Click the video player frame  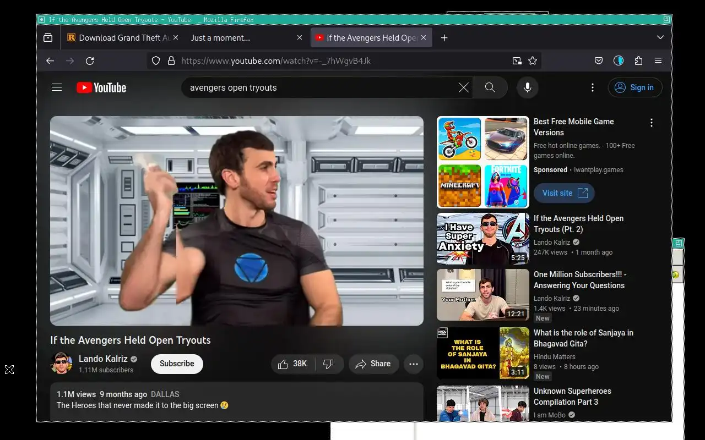(x=237, y=221)
